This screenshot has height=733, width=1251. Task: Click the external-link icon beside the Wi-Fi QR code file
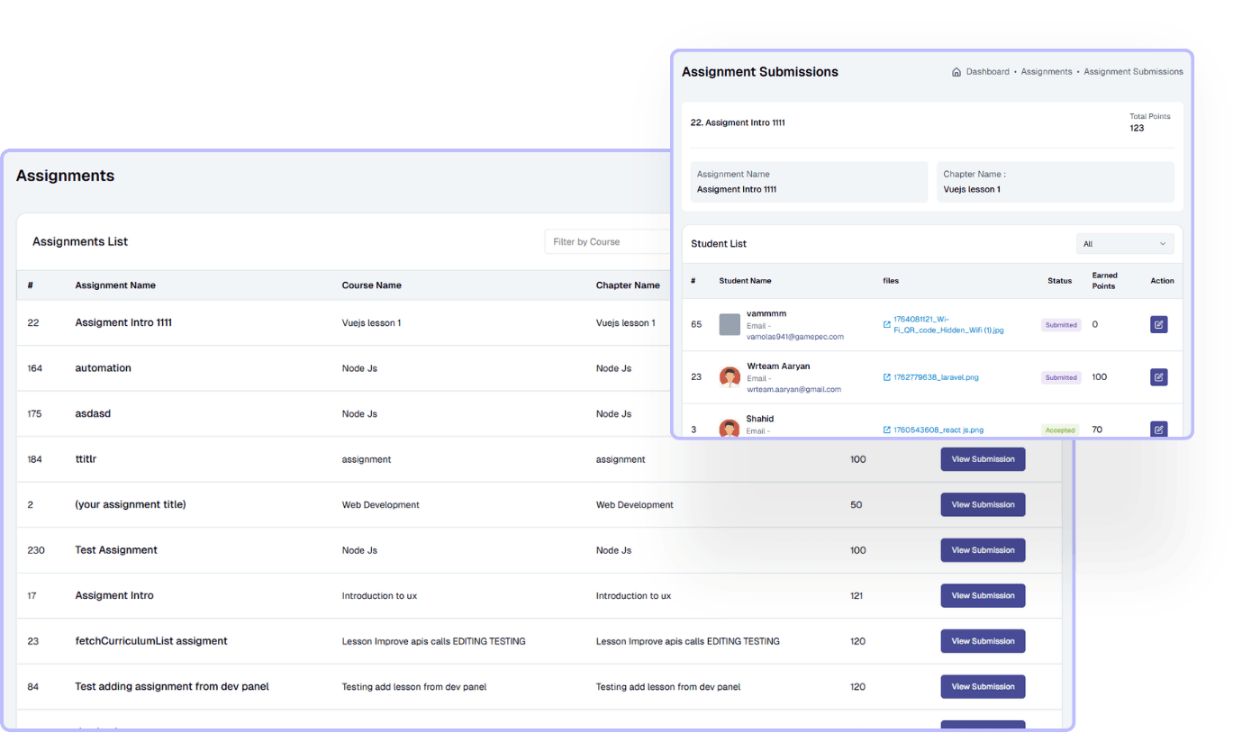coord(887,324)
